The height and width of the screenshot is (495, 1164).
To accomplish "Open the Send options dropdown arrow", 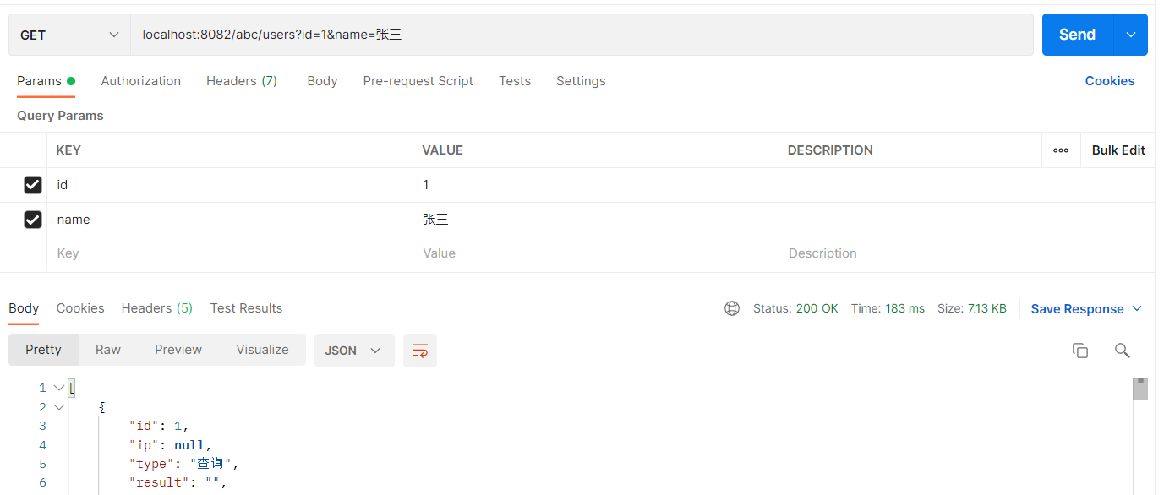I will pos(1131,35).
